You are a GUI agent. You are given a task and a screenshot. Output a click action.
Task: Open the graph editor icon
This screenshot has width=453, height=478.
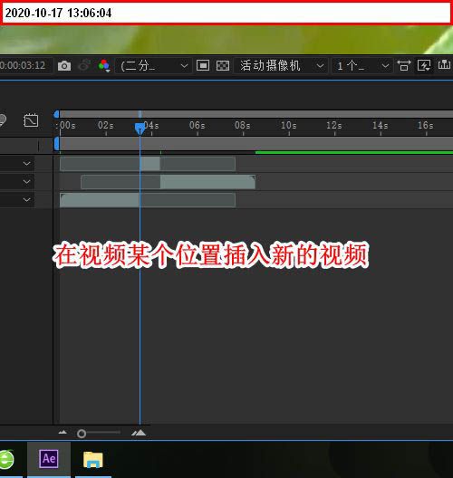(x=31, y=120)
